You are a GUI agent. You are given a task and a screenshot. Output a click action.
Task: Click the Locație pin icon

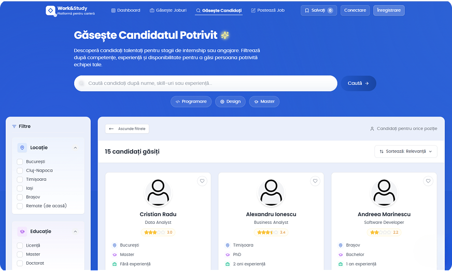pyautogui.click(x=22, y=148)
